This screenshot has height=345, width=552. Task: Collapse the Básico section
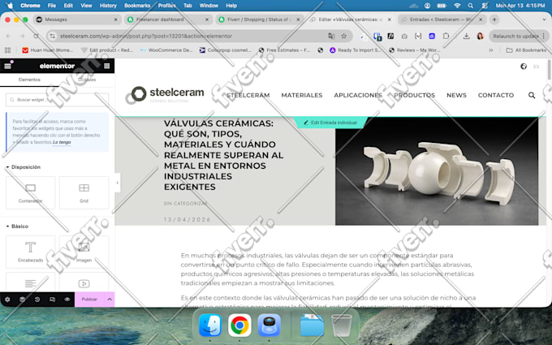click(x=17, y=226)
